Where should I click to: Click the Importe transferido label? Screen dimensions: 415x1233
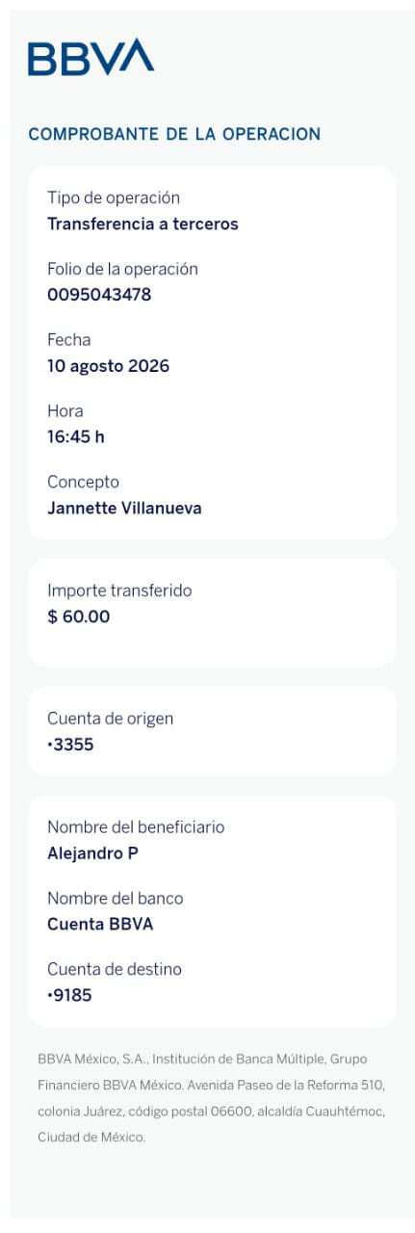click(x=119, y=590)
